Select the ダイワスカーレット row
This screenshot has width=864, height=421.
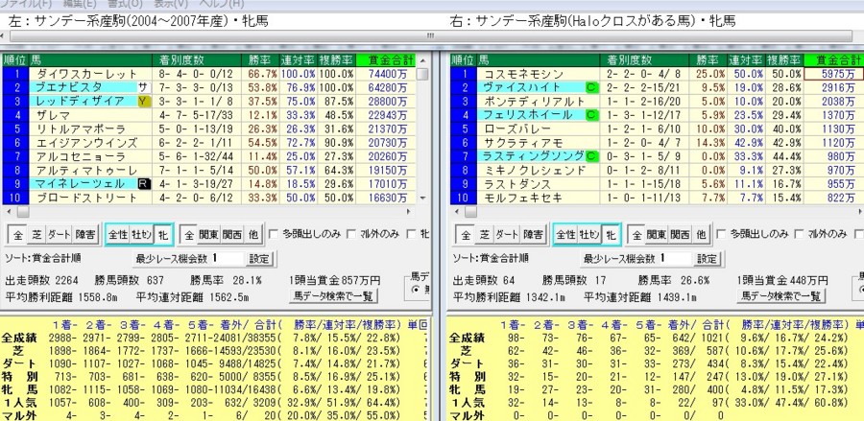point(209,74)
